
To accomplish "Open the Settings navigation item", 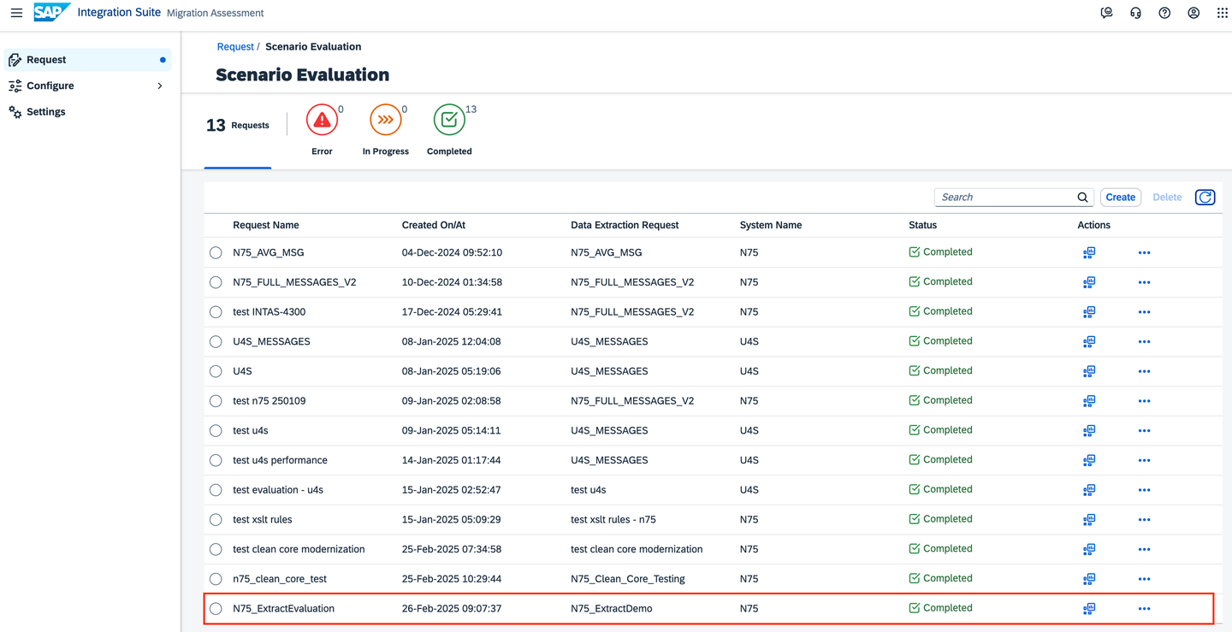I will (x=86, y=112).
